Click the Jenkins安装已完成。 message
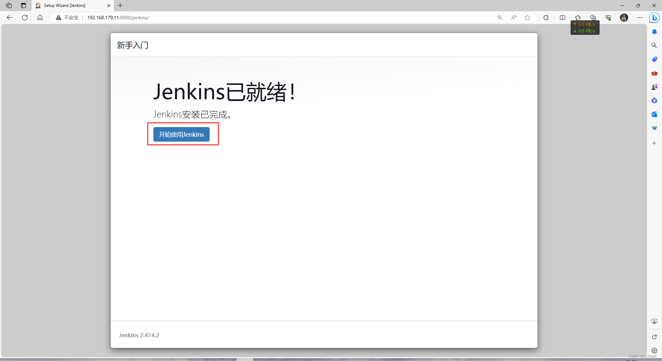The width and height of the screenshot is (662, 361). click(193, 114)
